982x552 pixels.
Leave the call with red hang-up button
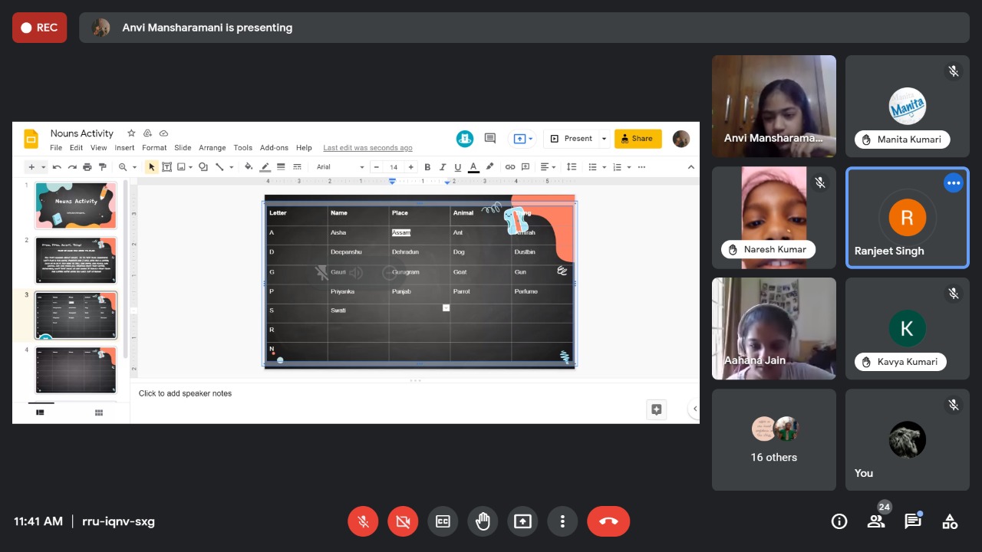(x=608, y=521)
